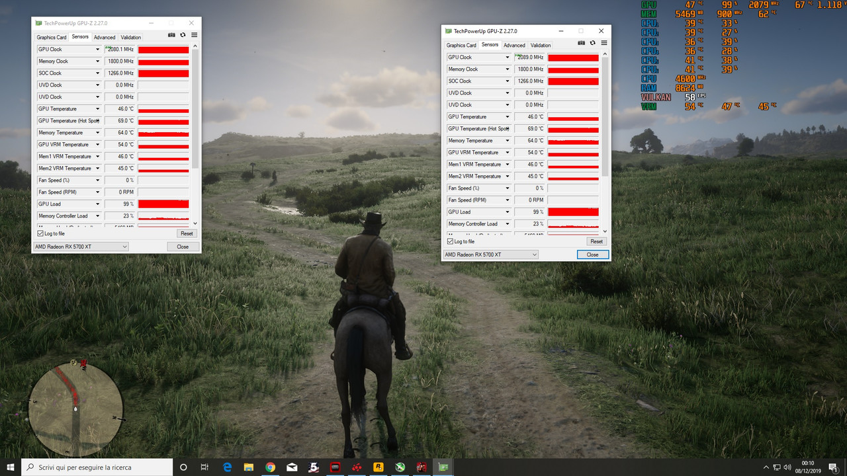This screenshot has height=476, width=847.
Task: Expand GPU Clock dropdown in left GPU-Z window
Action: tap(98, 50)
